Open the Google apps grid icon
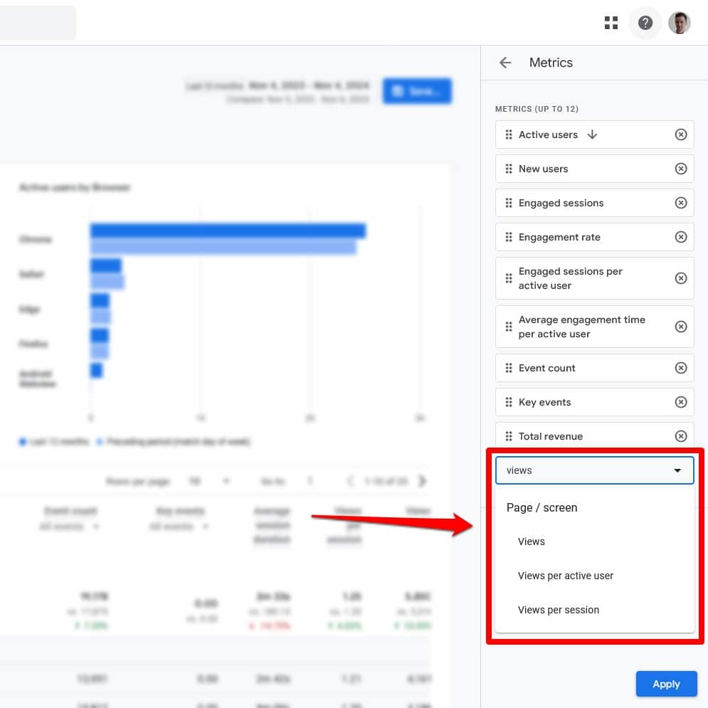708x708 pixels. pyautogui.click(x=611, y=22)
